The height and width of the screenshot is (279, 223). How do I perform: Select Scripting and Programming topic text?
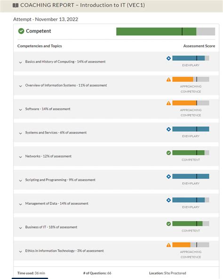click(x=60, y=180)
